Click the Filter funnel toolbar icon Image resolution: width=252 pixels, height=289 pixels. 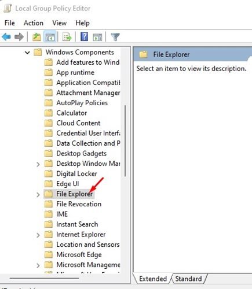115,37
